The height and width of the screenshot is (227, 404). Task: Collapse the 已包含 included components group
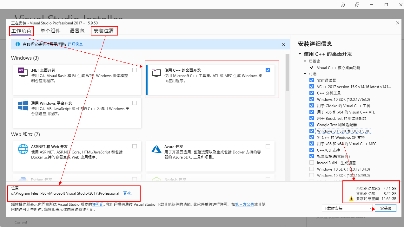click(306, 61)
